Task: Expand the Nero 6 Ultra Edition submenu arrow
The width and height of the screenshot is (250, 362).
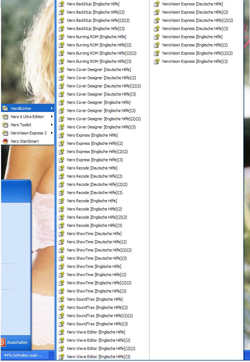Action: tap(52, 117)
